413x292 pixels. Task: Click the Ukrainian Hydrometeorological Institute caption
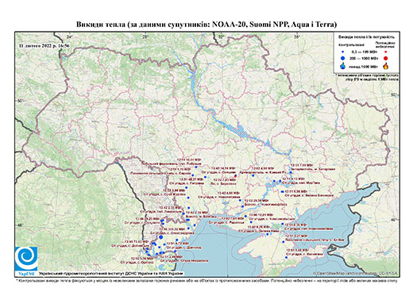pyautogui.click(x=111, y=274)
